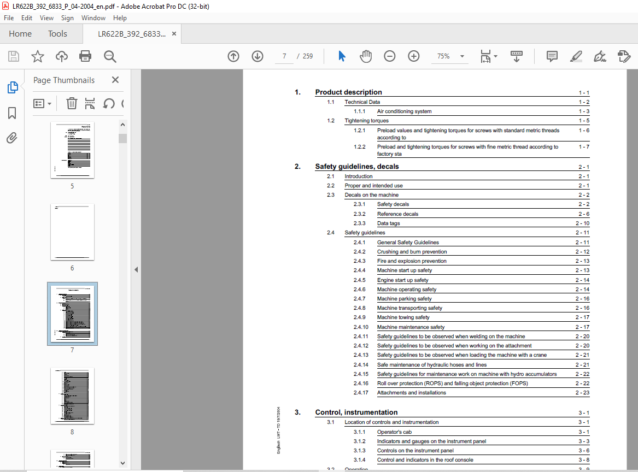Zoom in with plus button

point(414,56)
